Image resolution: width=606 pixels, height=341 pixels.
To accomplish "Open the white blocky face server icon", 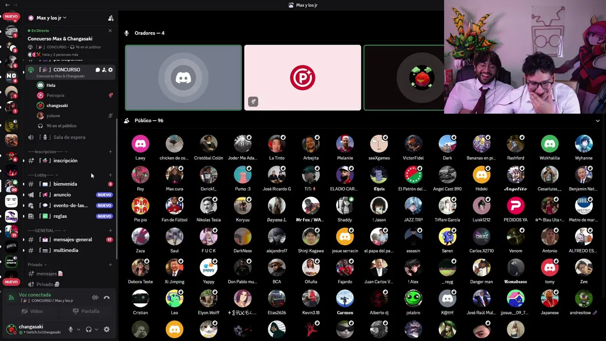I will point(11,201).
